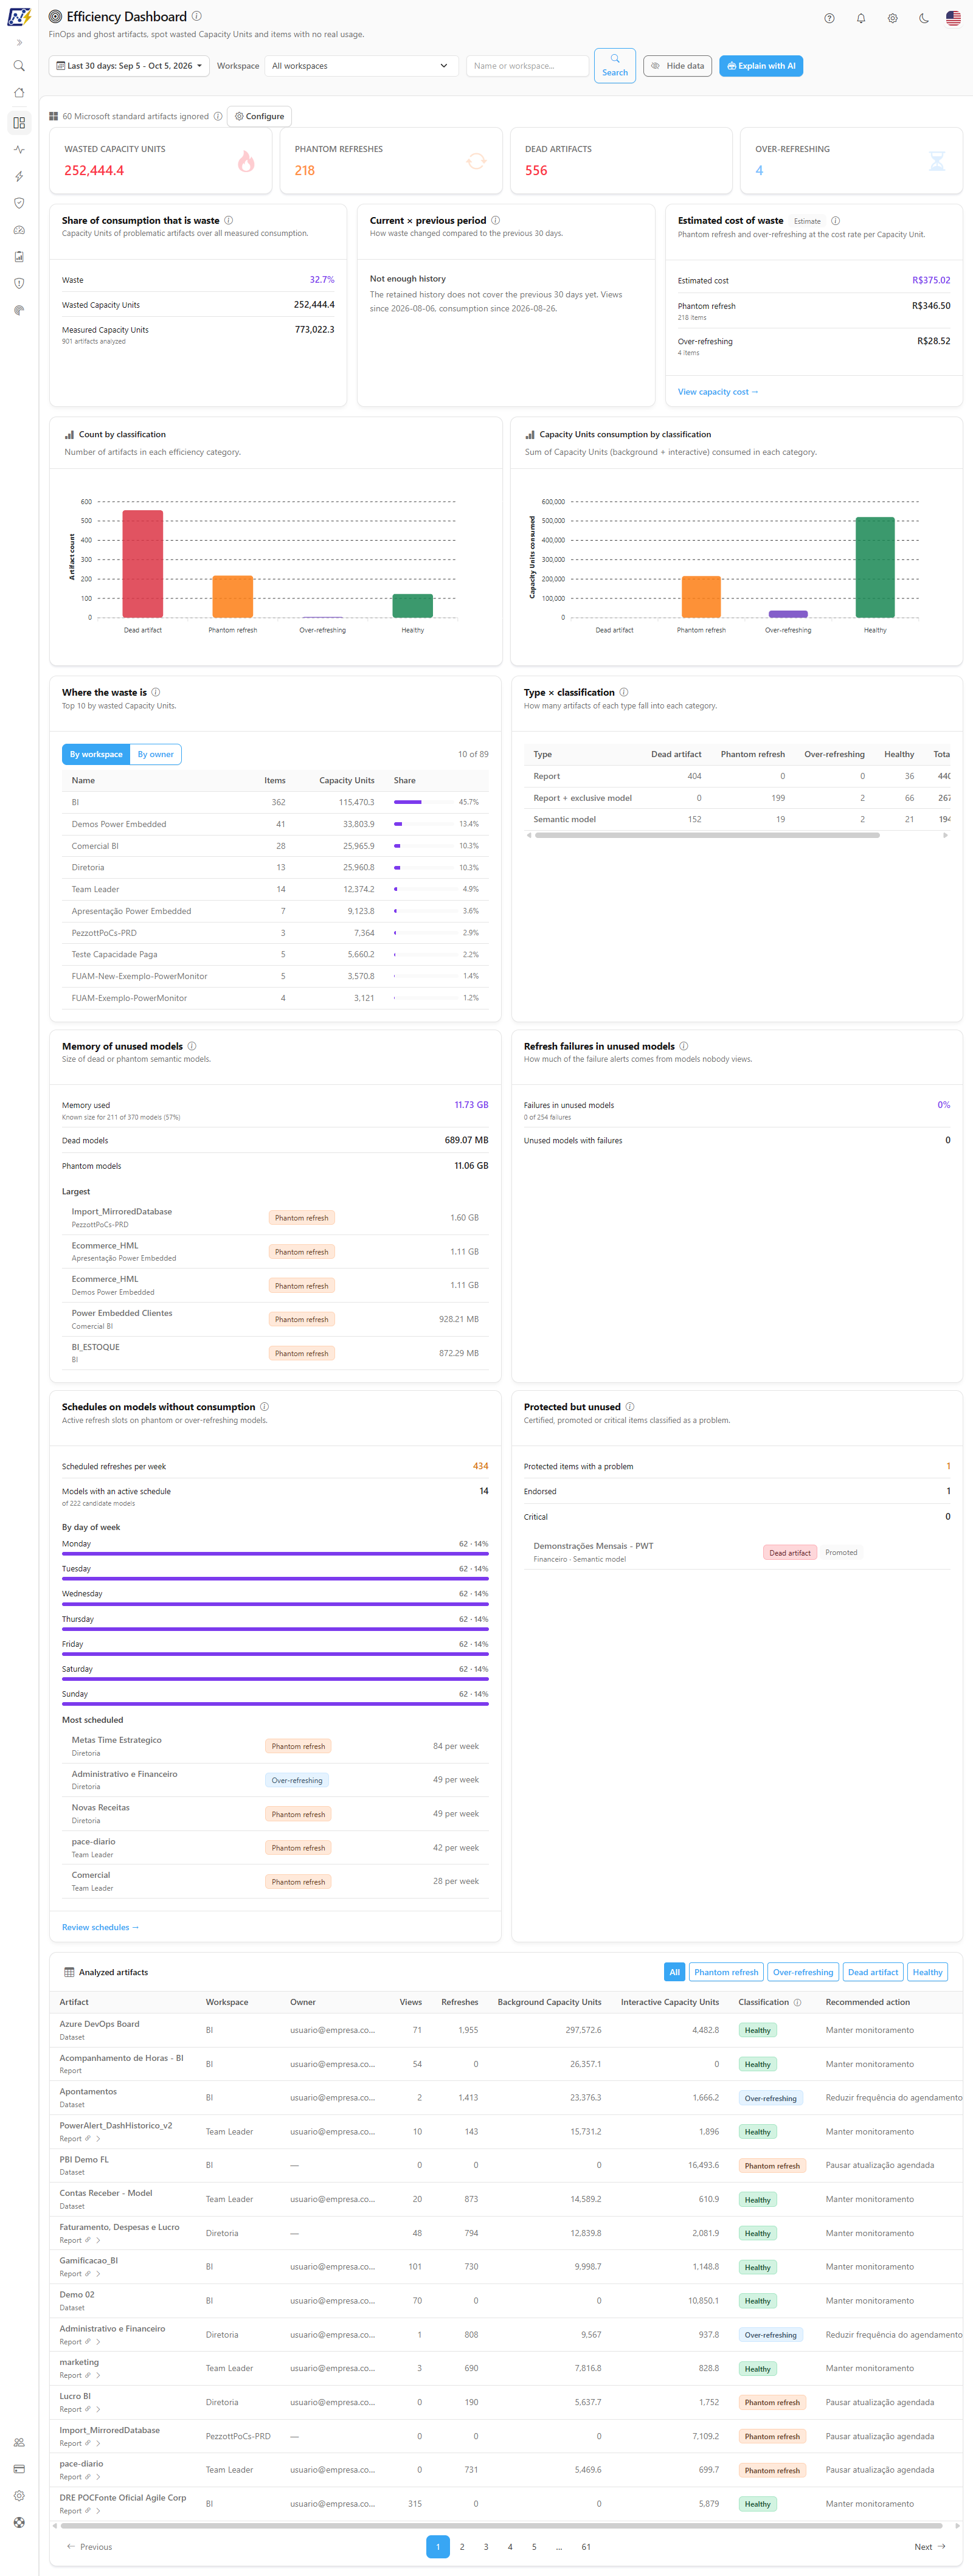Image resolution: width=973 pixels, height=2576 pixels.
Task: Expand the Lucro BI report chevron
Action: point(98,2409)
